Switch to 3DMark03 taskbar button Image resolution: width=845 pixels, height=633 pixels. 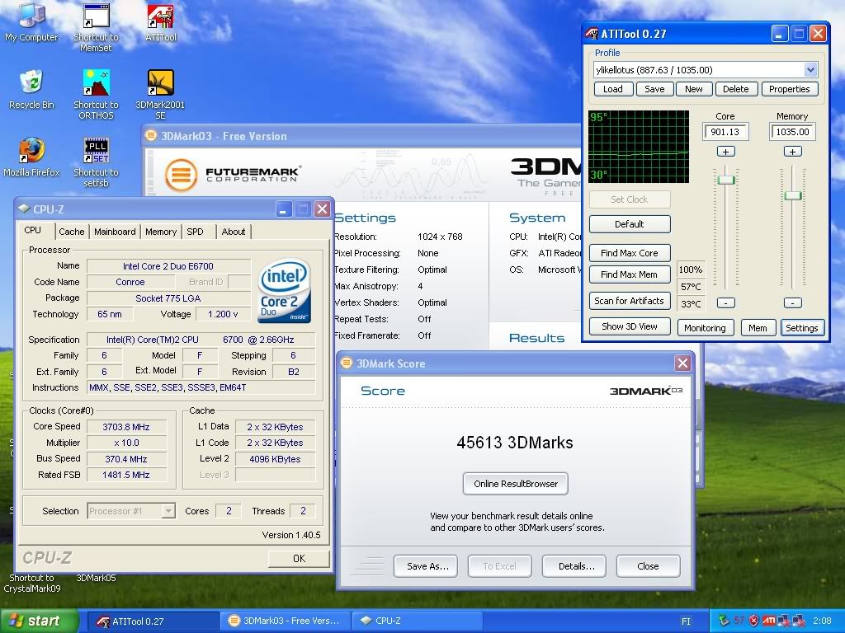285,621
